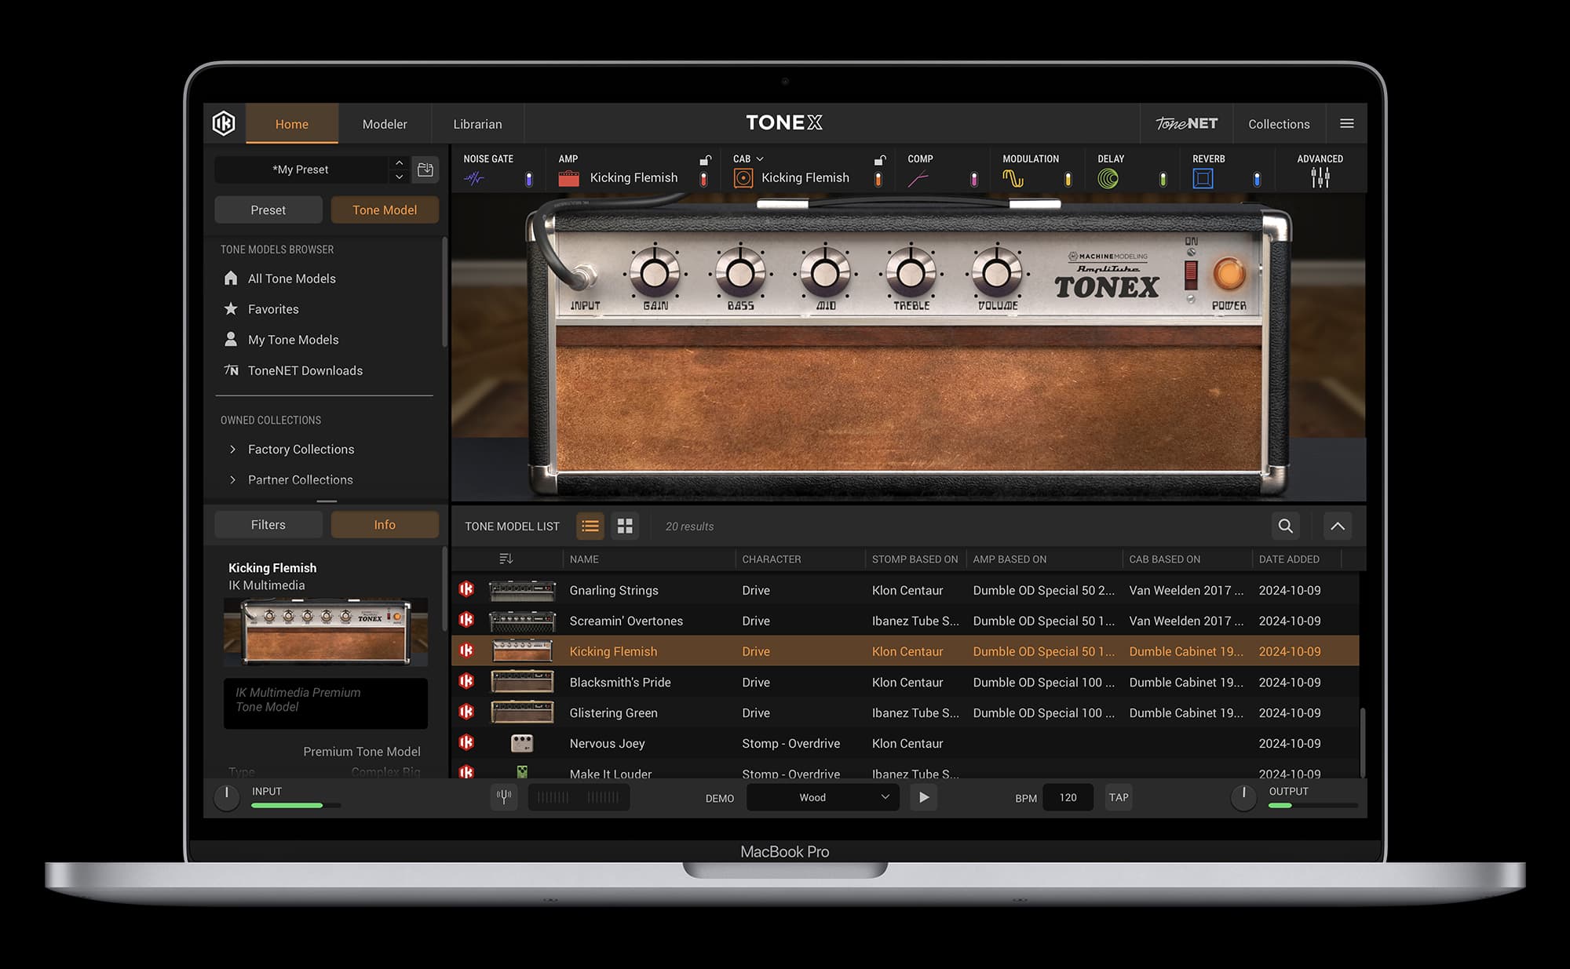Switch to the Modeler tab
The width and height of the screenshot is (1570, 969).
point(385,124)
